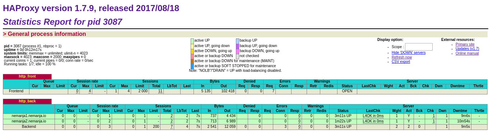Click L4OK in 0ms for nemanja1
This screenshot has height=135, width=489.
373,116
